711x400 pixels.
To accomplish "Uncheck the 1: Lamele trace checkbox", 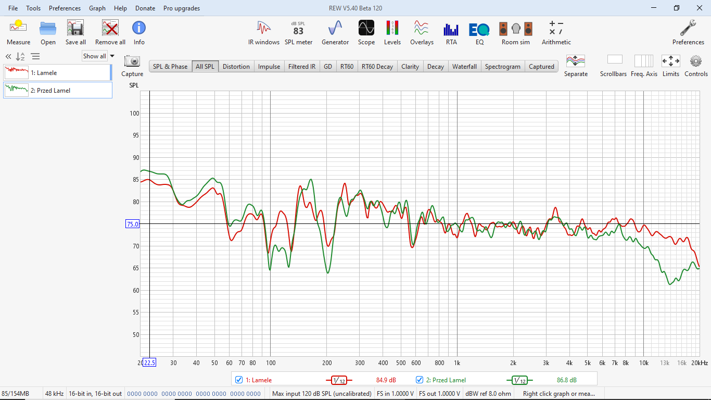I will (x=239, y=380).
